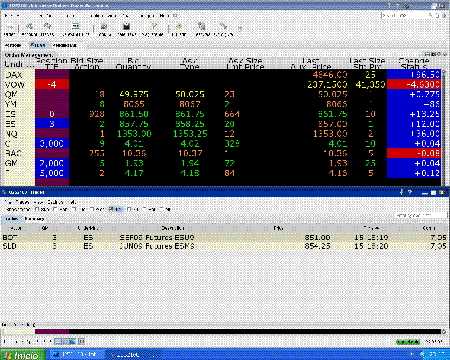This screenshot has height=360, width=450.
Task: Switch to the Pending (All) tab
Action: coord(65,45)
